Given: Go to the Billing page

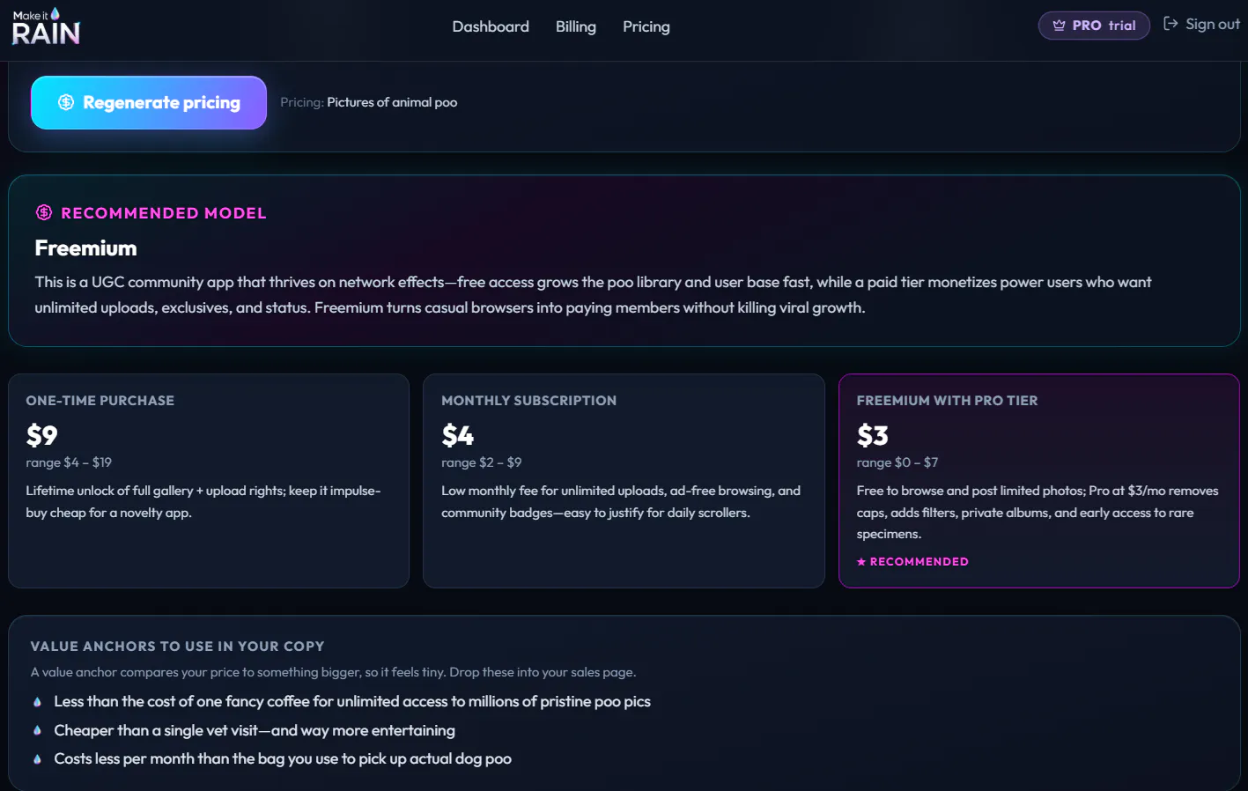Looking at the screenshot, I should point(576,26).
